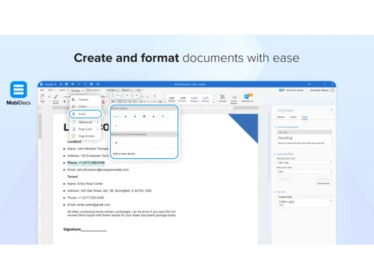
Task: Open multilevel list dropdown arrow
Action: click(137, 96)
